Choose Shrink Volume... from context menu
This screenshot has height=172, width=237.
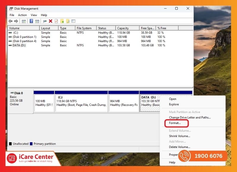[180, 136]
